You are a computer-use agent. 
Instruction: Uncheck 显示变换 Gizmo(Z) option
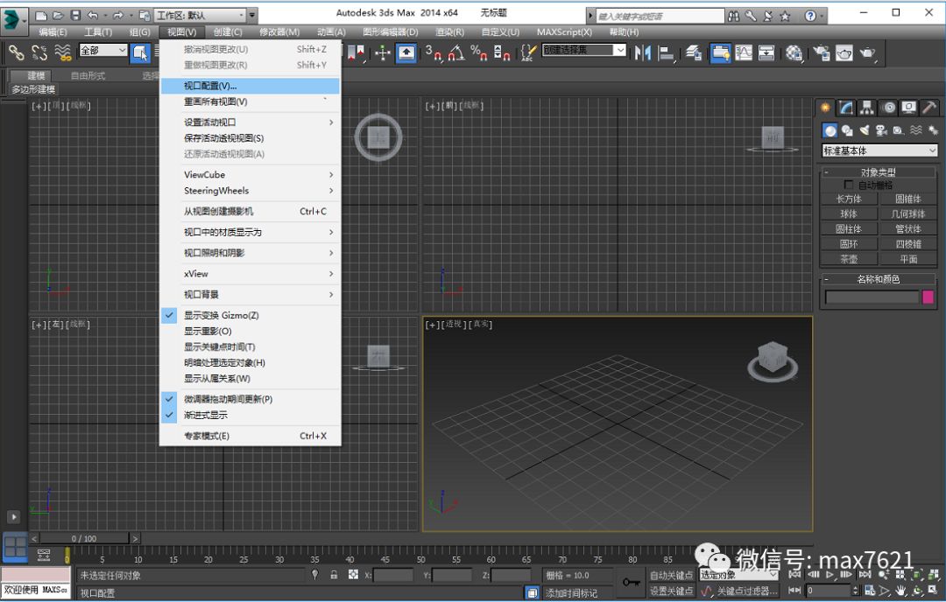point(251,315)
